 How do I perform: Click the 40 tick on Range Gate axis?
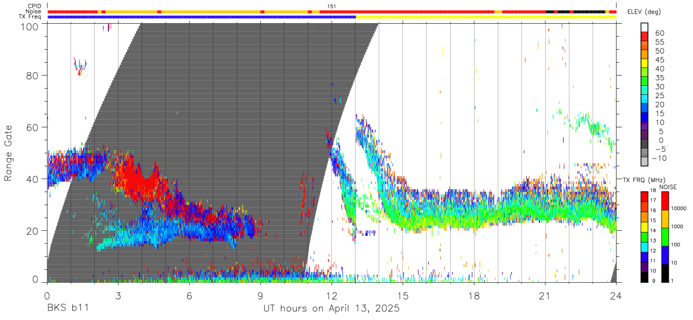[33, 179]
